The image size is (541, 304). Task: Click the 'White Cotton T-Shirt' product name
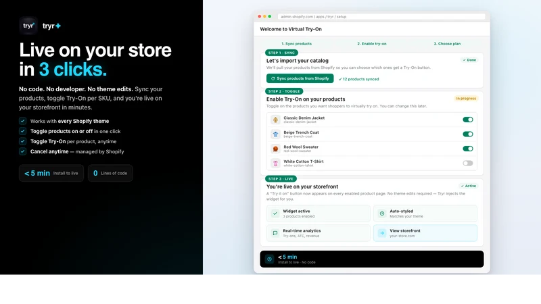pyautogui.click(x=304, y=161)
